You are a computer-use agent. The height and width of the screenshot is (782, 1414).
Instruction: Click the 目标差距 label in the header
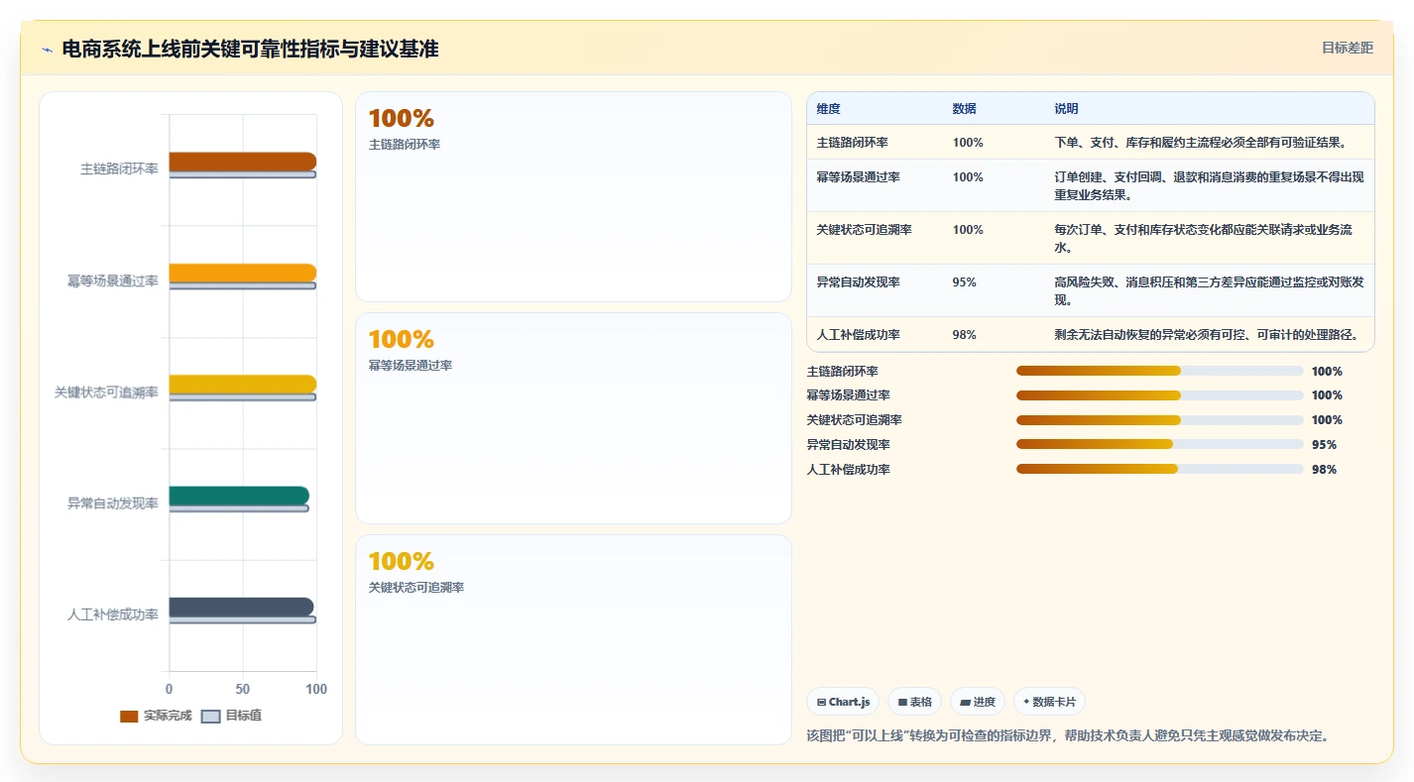pyautogui.click(x=1348, y=48)
